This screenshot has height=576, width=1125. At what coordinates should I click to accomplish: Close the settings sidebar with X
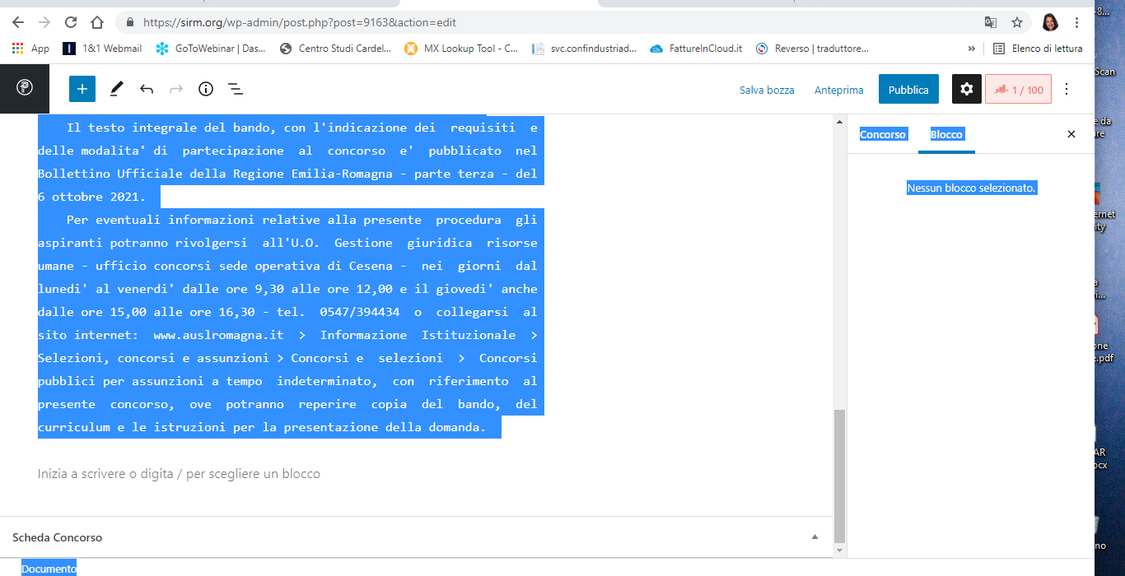(1071, 134)
